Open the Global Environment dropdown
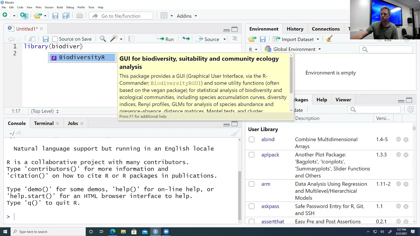 click(x=293, y=49)
